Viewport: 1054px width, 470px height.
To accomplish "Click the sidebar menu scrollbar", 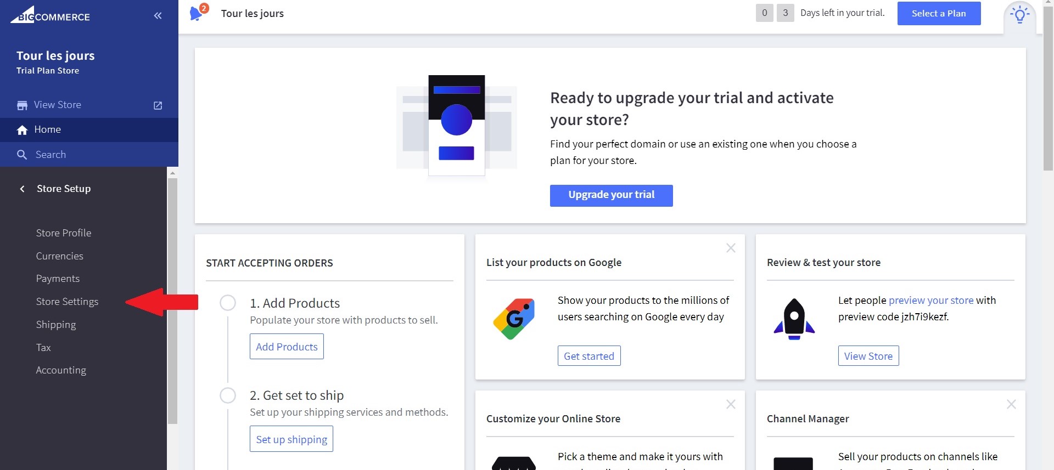I will point(172,301).
